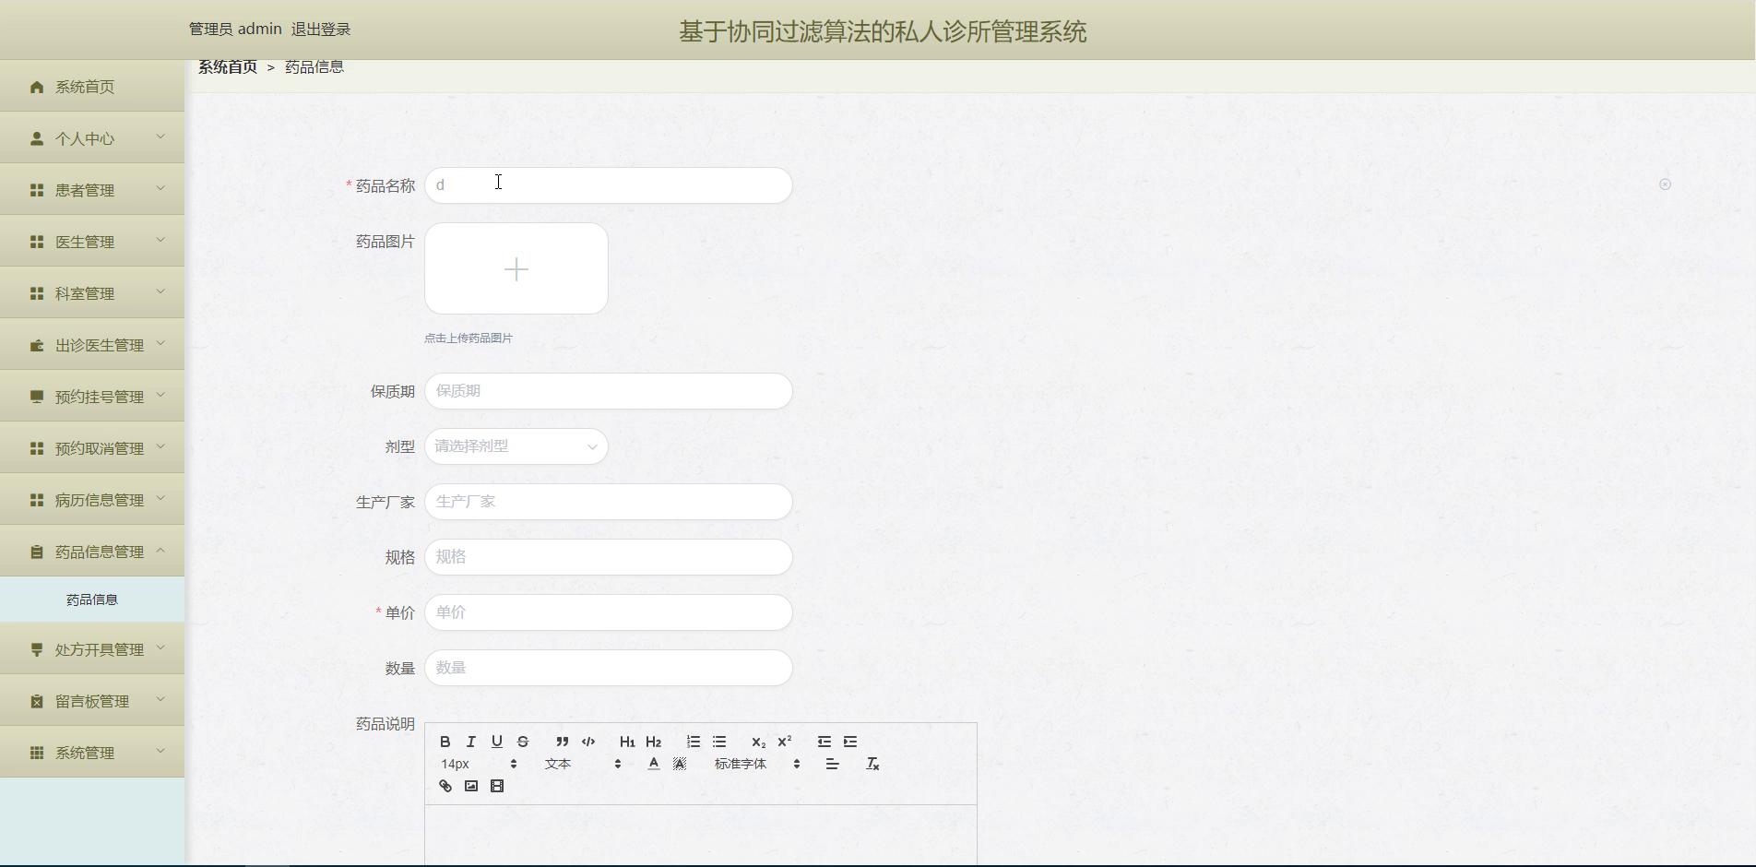Expand the 留言板管理 menu
The image size is (1756, 867).
(x=92, y=701)
